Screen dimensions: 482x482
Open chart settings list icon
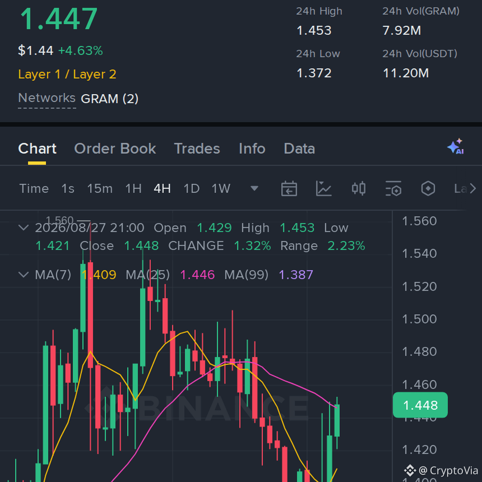point(393,188)
